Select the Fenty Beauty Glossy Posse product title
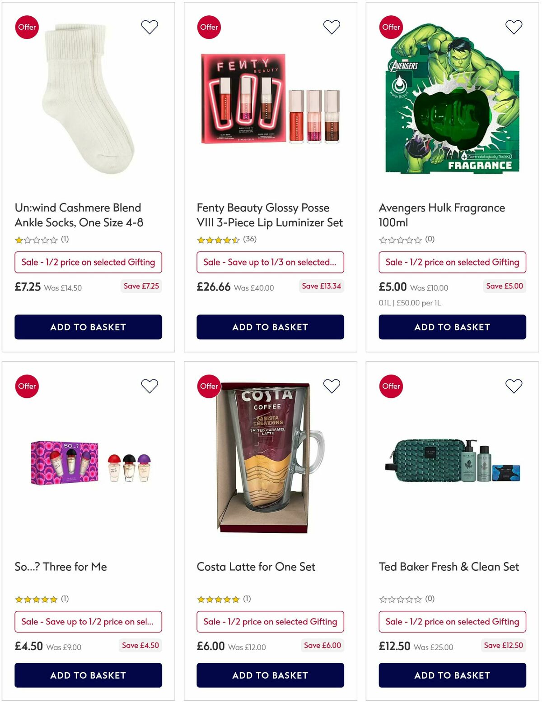The height and width of the screenshot is (702, 542). pyautogui.click(x=270, y=215)
